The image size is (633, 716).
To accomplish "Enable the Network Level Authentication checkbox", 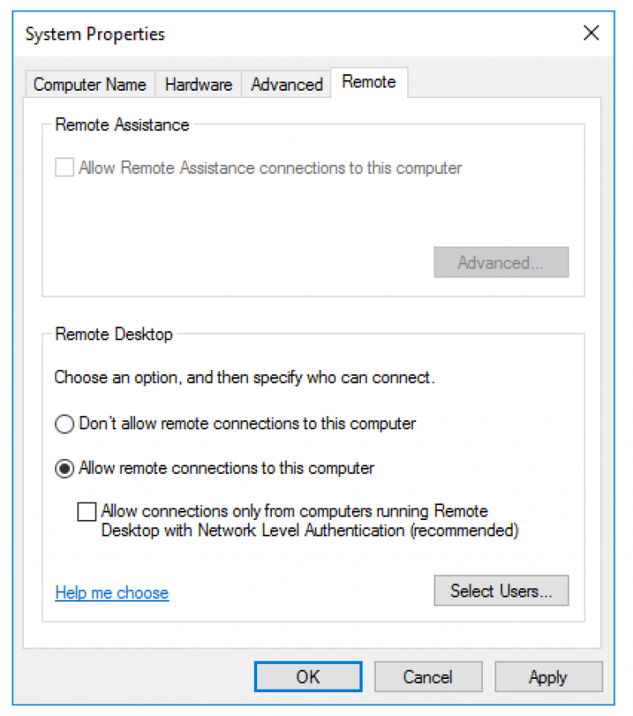I will pyautogui.click(x=87, y=512).
